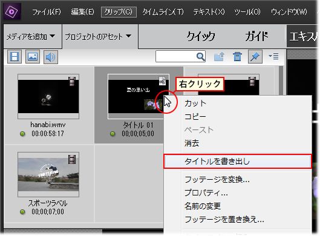
Task: Click the filmstrip badge on スポーツラベル thumbnail
Action: point(72,159)
